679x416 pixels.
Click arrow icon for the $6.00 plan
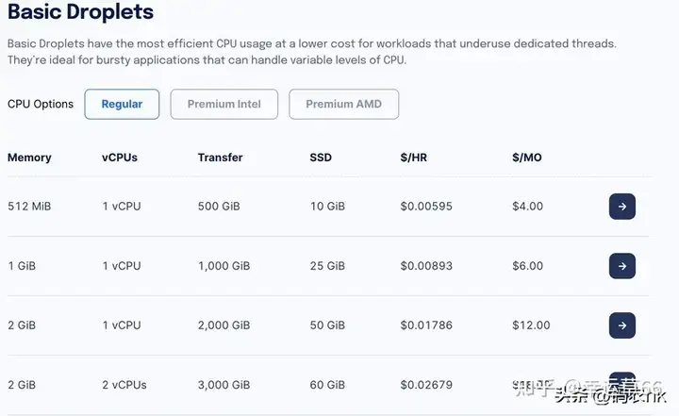pos(622,266)
